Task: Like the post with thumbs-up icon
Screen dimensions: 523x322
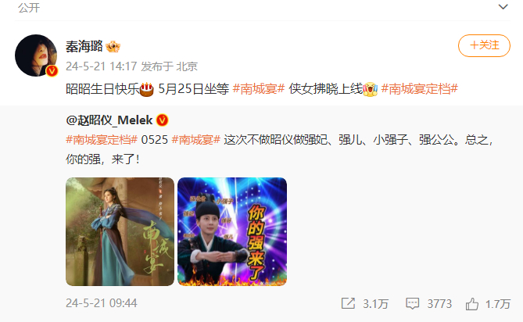Action: 471,304
